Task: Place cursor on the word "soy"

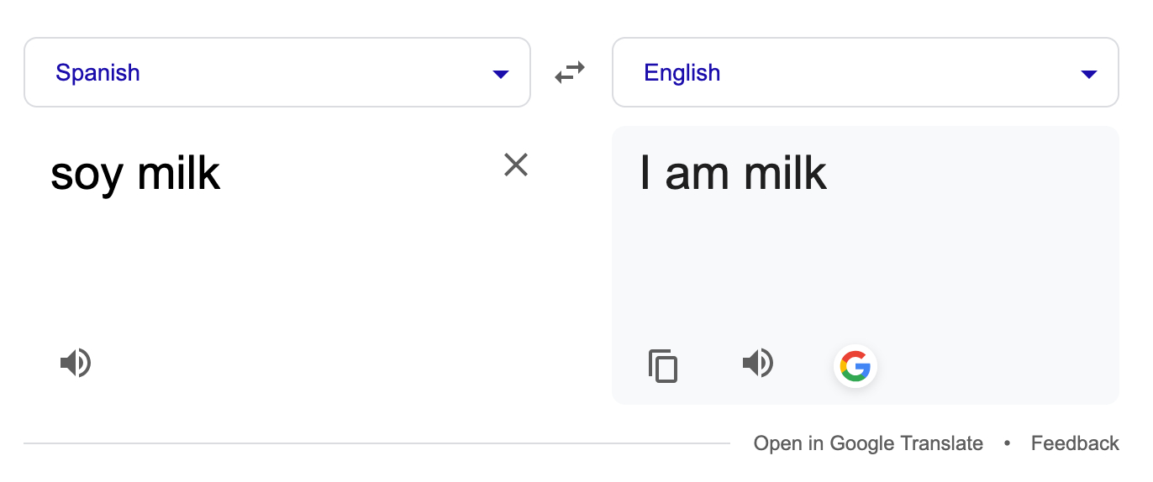Action: pos(87,175)
